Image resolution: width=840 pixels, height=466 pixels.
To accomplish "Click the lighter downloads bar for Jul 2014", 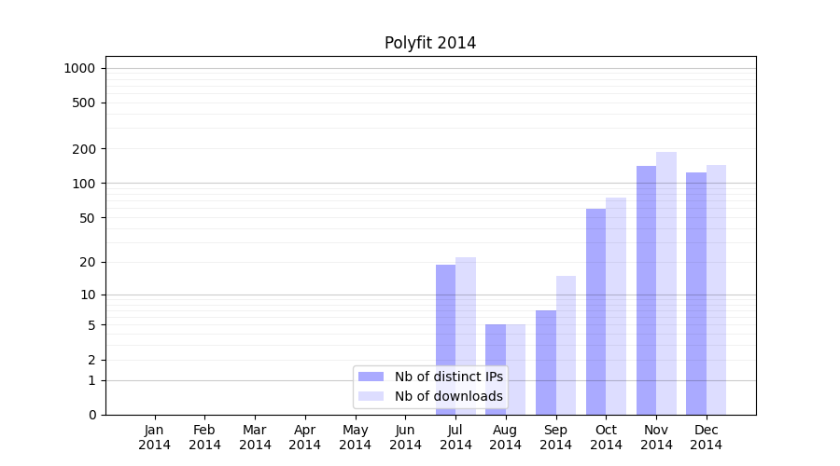I will [x=466, y=336].
